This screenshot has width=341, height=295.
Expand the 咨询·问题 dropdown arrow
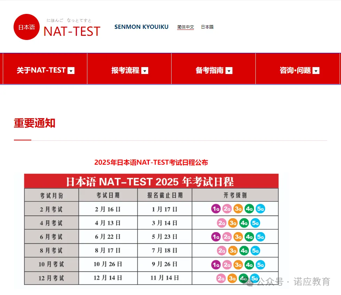point(316,71)
